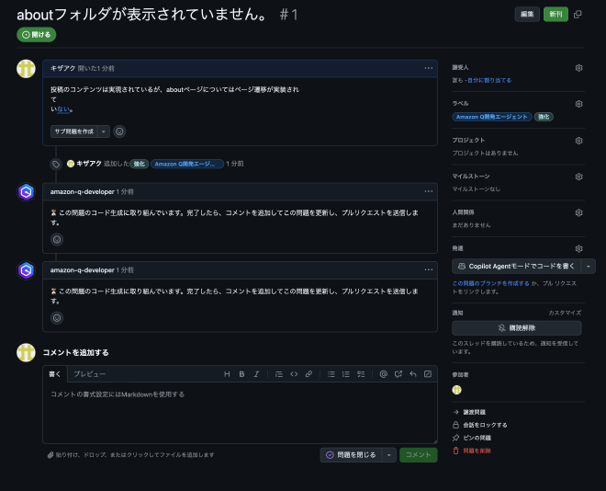The width and height of the screenshot is (606, 491).
Task: Click the キザアク author name in the first comment header
Action: coord(62,68)
